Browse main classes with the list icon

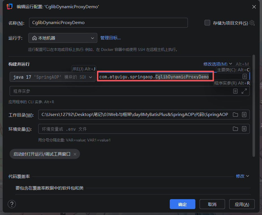245,76
